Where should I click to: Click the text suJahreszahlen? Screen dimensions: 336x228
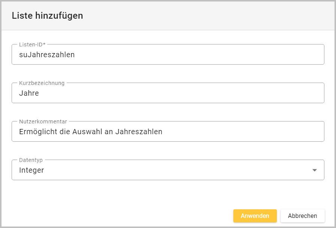47,55
